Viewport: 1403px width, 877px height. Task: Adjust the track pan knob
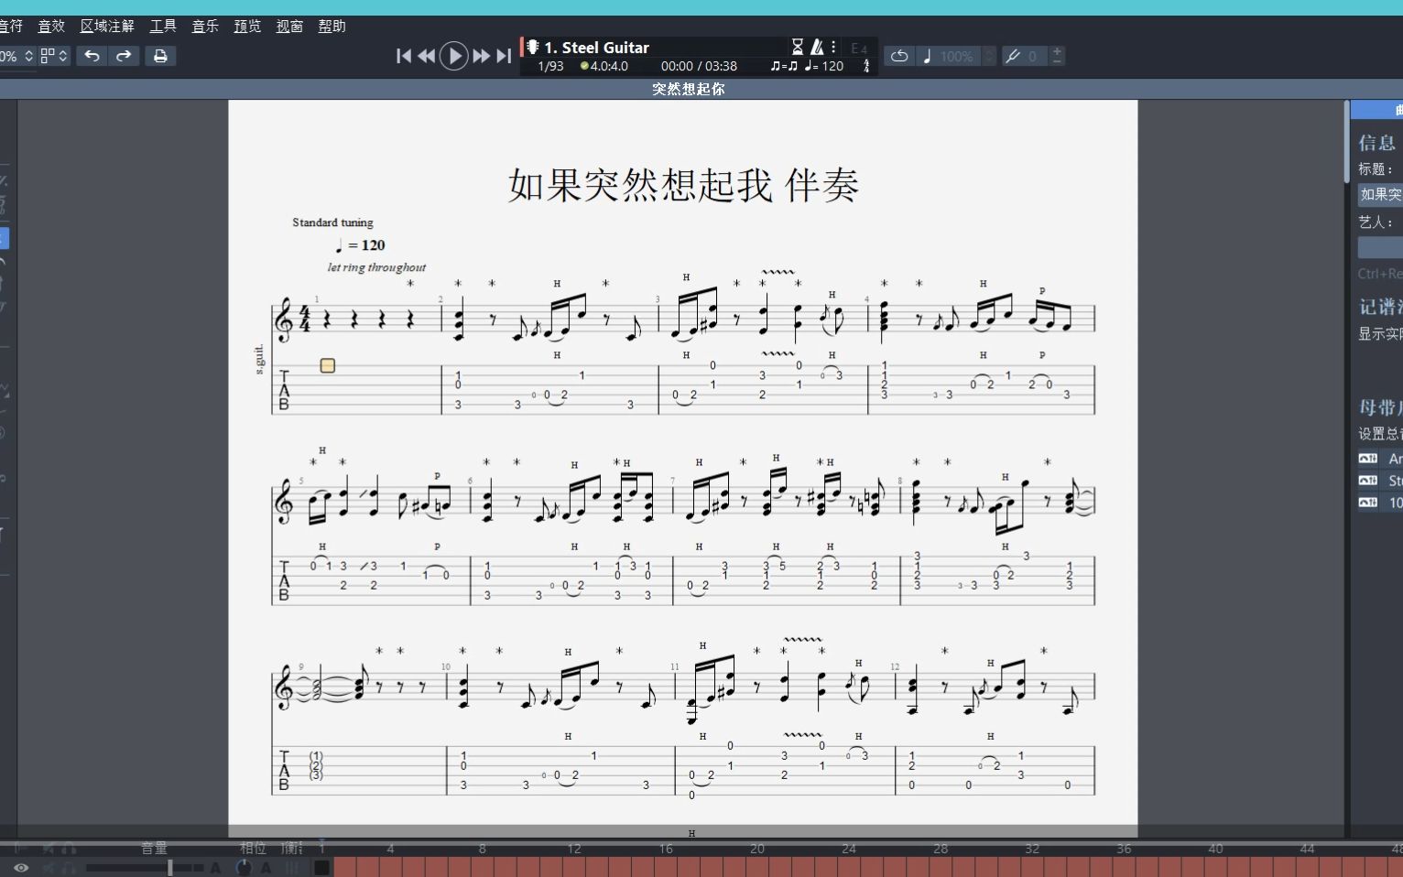(244, 868)
